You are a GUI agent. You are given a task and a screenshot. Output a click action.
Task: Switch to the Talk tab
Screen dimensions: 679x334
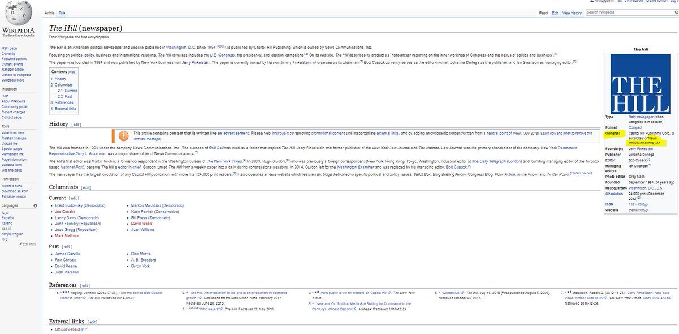pos(62,12)
